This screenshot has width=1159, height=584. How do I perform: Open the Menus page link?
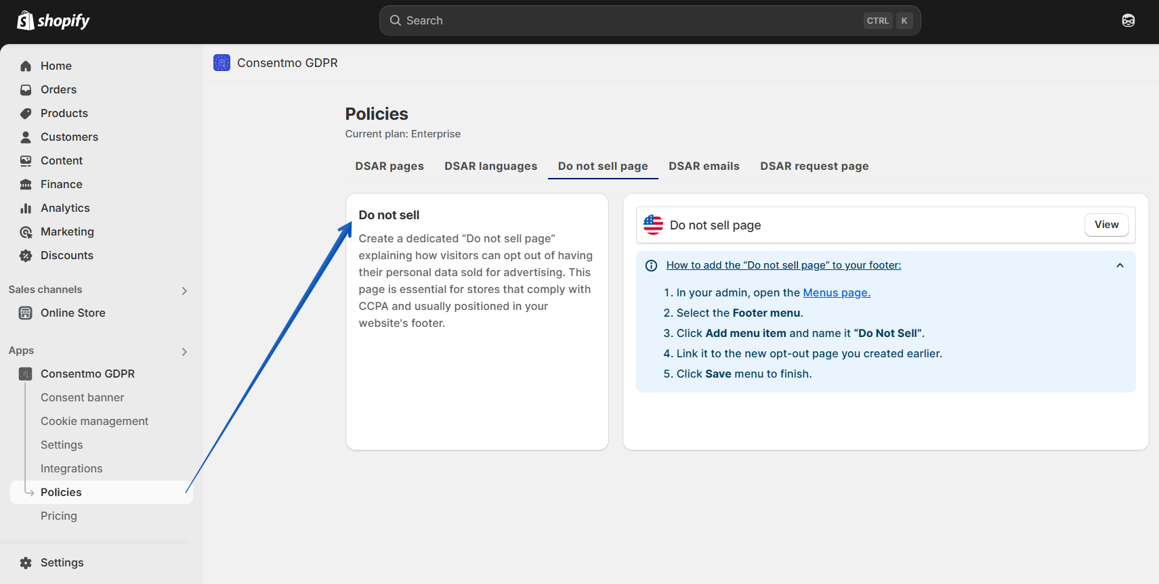(837, 292)
